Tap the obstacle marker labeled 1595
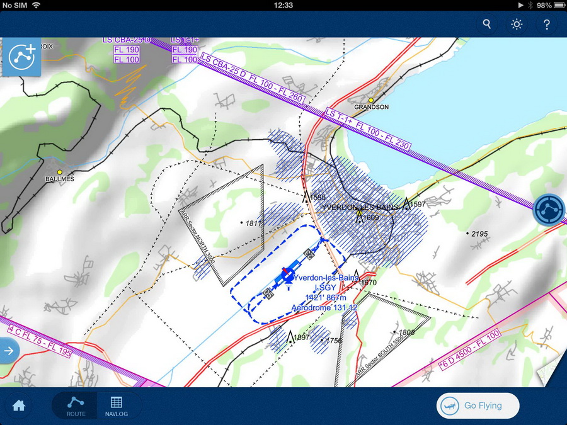Screen dimensions: 567x425 click(x=307, y=197)
